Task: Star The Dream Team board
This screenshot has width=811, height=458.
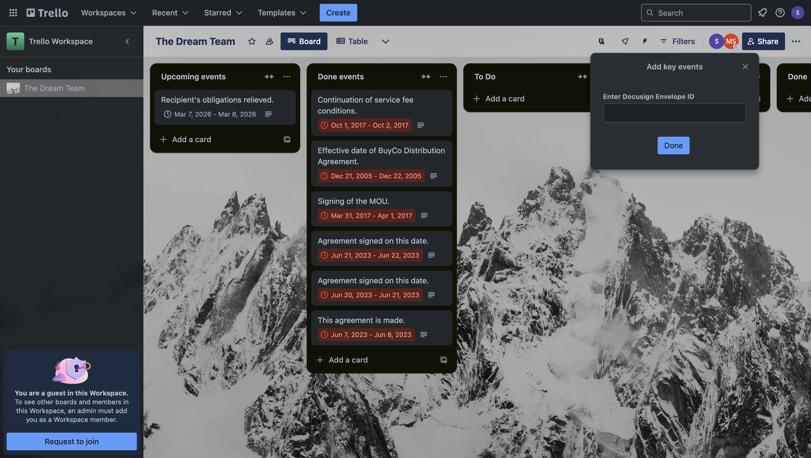Action: [252, 41]
